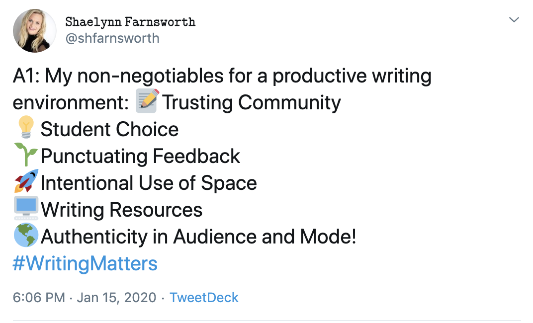
Task: Click Shaelynn Farnsworth's profile photo
Action: 34,31
